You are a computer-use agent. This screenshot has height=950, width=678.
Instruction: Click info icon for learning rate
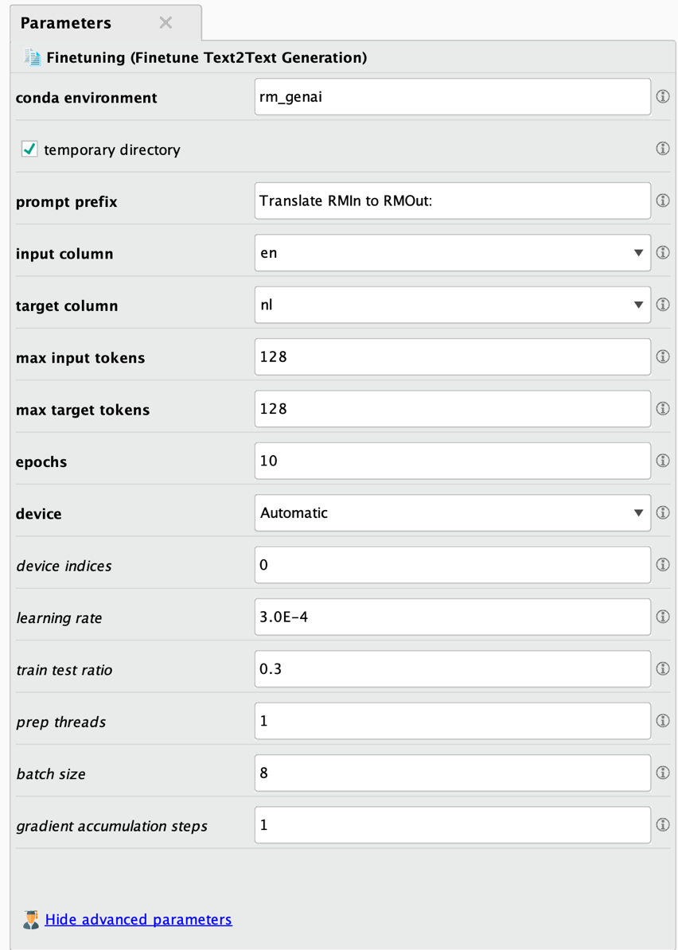tap(662, 617)
